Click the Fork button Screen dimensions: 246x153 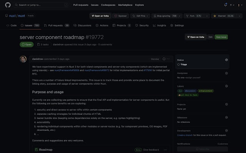pos(194,16)
